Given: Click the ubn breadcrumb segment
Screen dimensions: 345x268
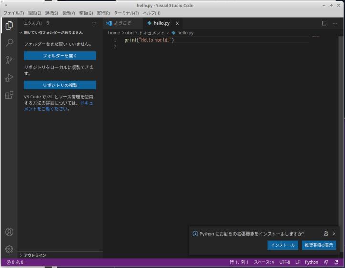Looking at the screenshot, I should [129, 33].
